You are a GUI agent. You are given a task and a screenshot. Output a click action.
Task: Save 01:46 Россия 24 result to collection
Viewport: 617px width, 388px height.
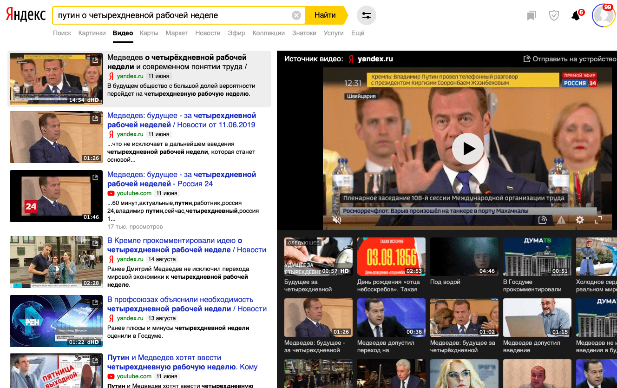coord(95,178)
